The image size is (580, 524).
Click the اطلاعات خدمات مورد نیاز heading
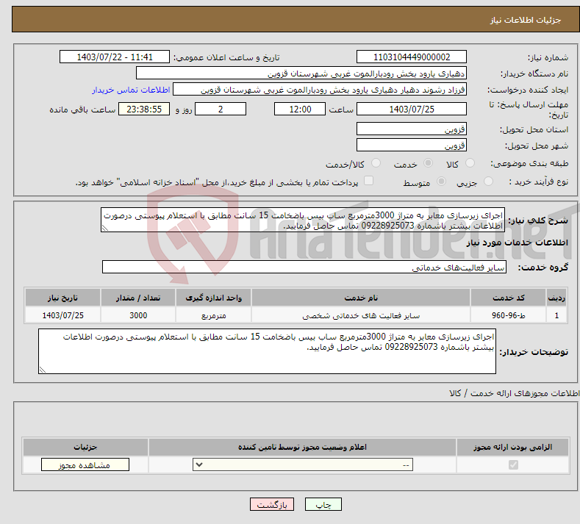517,243
